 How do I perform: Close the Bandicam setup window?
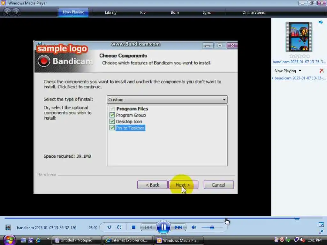pyautogui.click(x=232, y=45)
